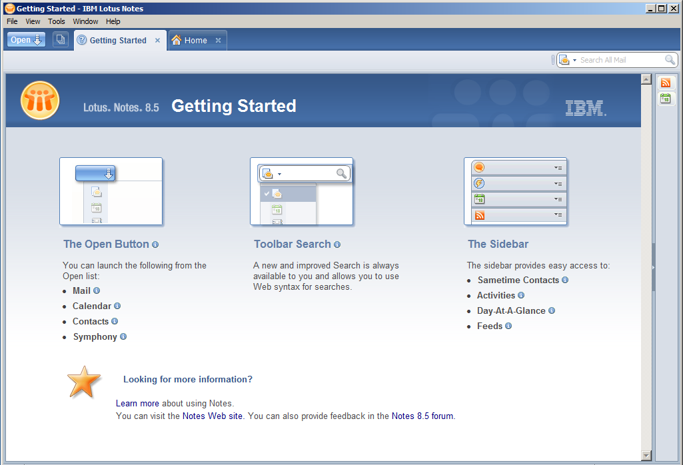Open the File menu

[12, 21]
